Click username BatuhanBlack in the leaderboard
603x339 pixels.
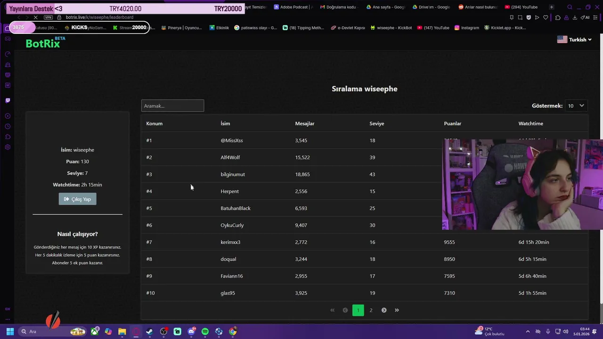[x=236, y=208]
